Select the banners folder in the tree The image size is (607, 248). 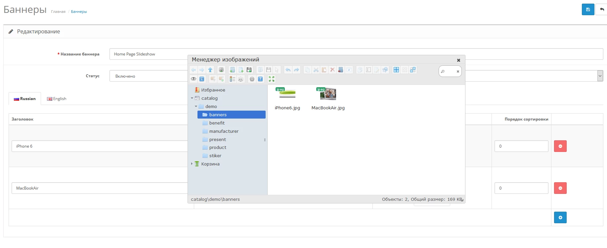tap(232, 115)
